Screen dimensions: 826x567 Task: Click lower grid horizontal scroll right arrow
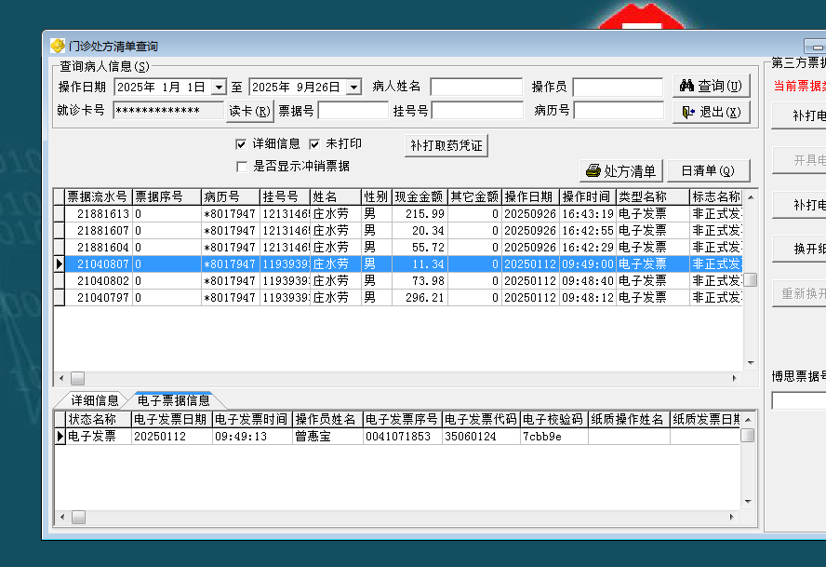tap(732, 517)
